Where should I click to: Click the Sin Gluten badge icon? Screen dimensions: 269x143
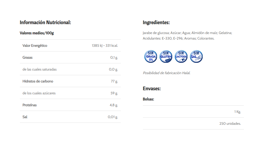coord(166,56)
